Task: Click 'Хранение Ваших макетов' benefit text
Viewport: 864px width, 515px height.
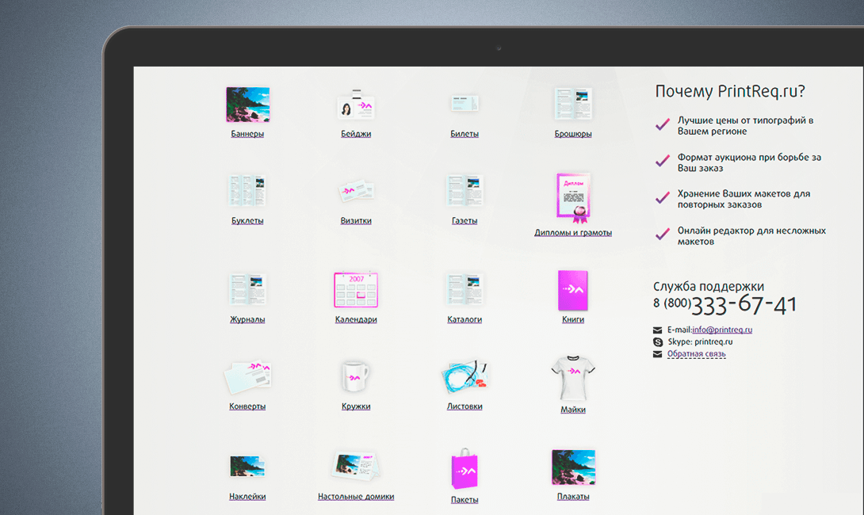Action: coord(744,200)
